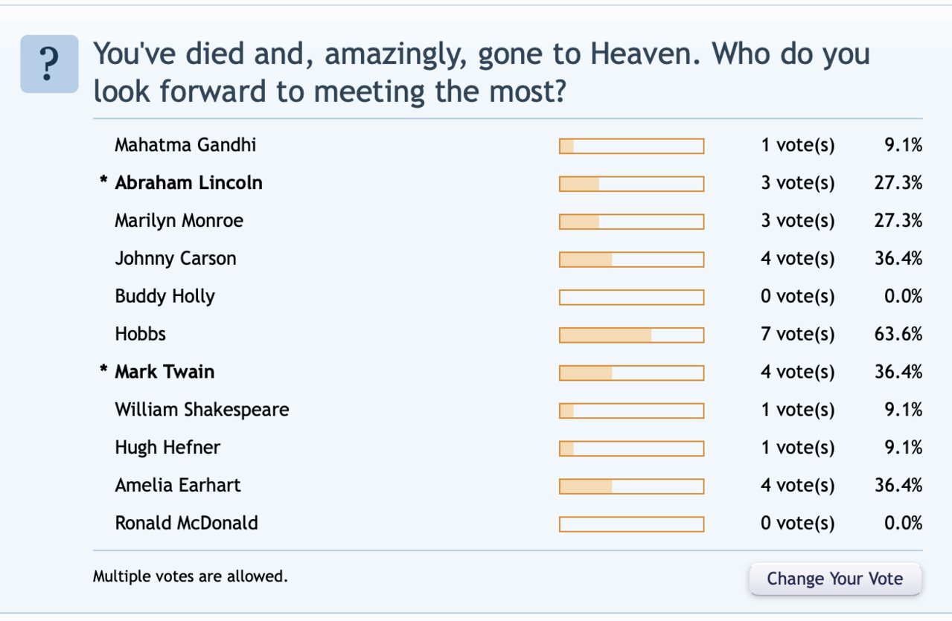Click the 63.6% percentage for Hobbs
This screenshot has height=621, width=952.
point(898,334)
